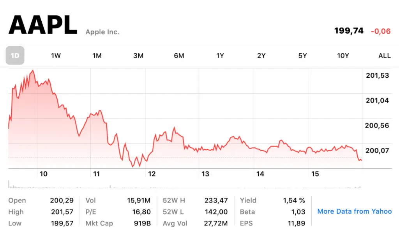Switch chart to 1W range

click(x=56, y=56)
